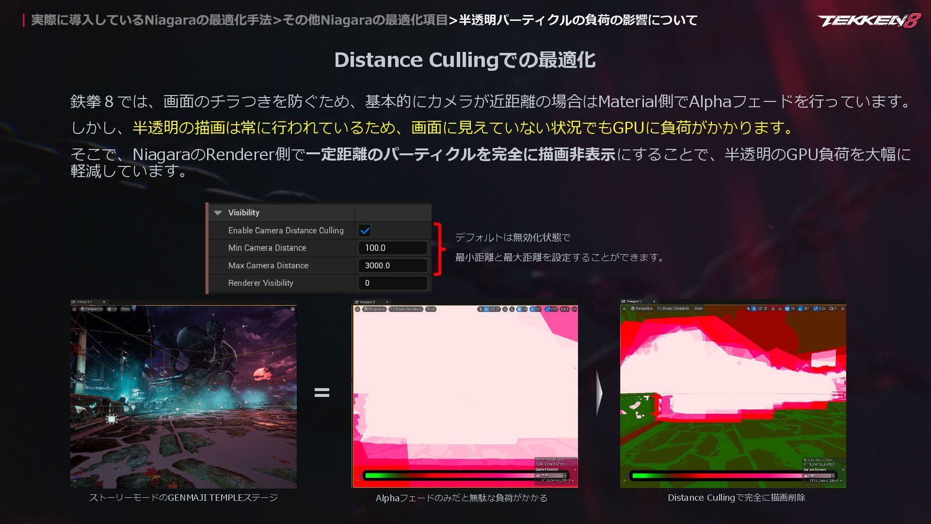Click Show button in Viewport 1
931x524 pixels.
click(x=125, y=309)
